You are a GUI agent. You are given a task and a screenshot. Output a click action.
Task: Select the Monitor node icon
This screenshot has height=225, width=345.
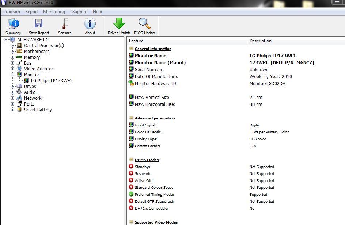(19, 75)
